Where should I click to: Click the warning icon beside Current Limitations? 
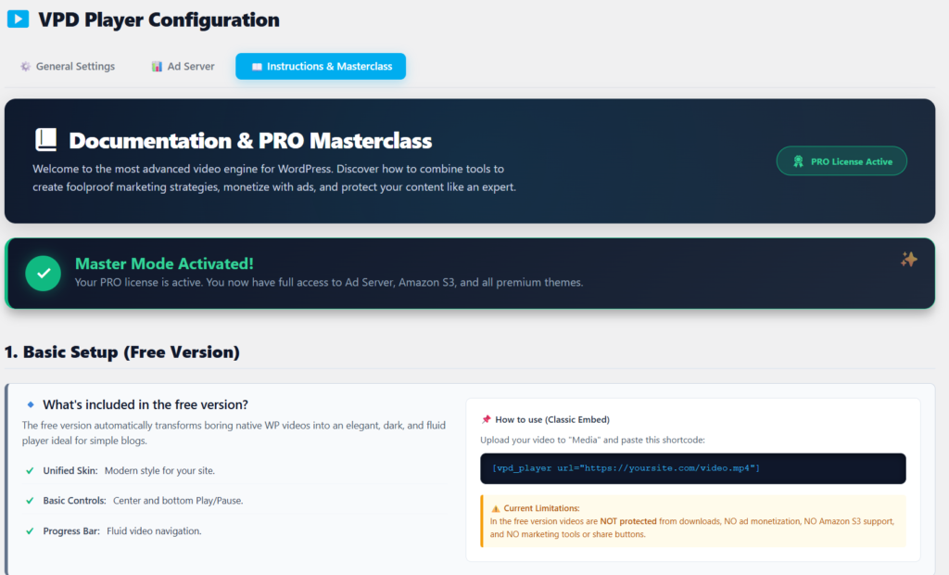pos(496,508)
